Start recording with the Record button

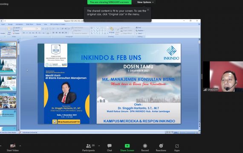[145, 147]
